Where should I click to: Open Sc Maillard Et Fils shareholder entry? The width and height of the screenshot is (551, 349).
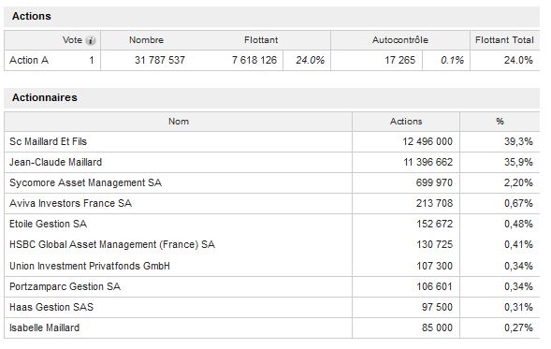[x=48, y=141]
